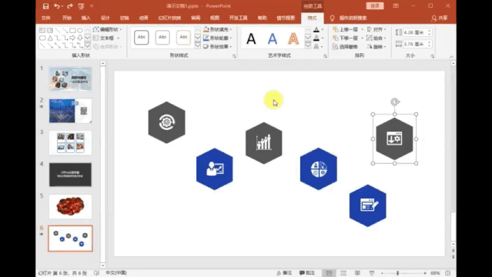This screenshot has width=492, height=277.
Task: Switch to the 插入 (Insert) ribbon tab
Action: click(x=86, y=18)
